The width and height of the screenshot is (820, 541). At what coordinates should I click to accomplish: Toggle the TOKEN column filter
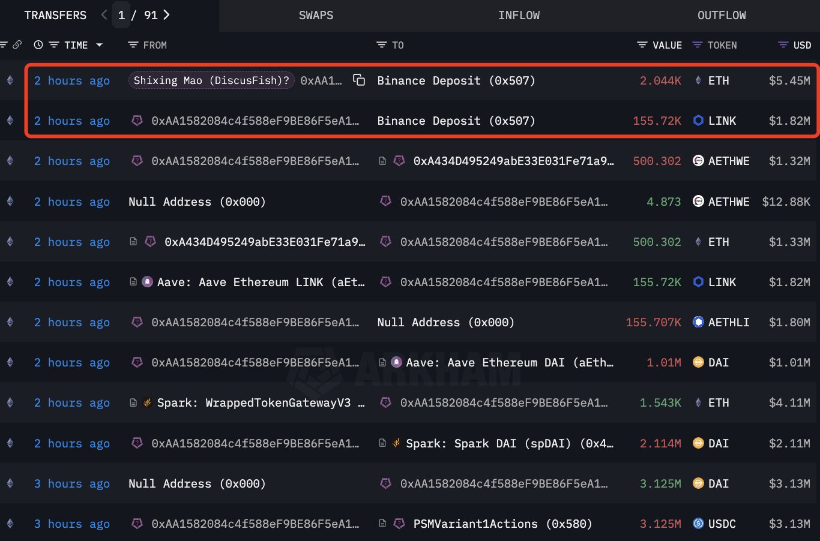coord(698,45)
